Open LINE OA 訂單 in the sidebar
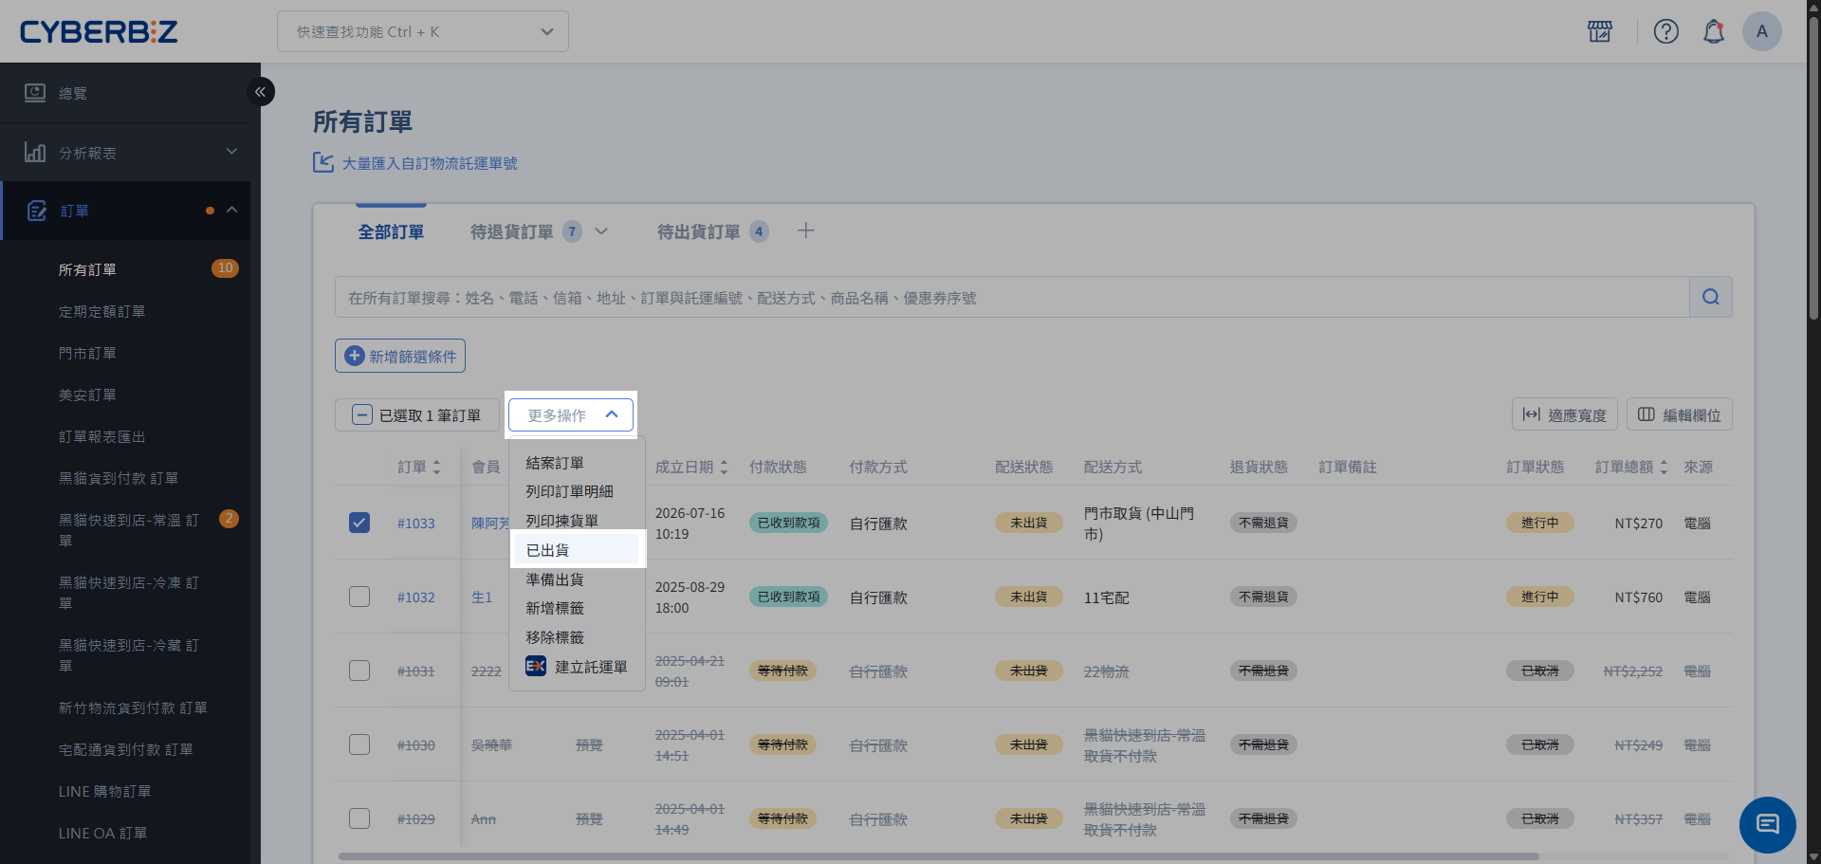 (102, 833)
